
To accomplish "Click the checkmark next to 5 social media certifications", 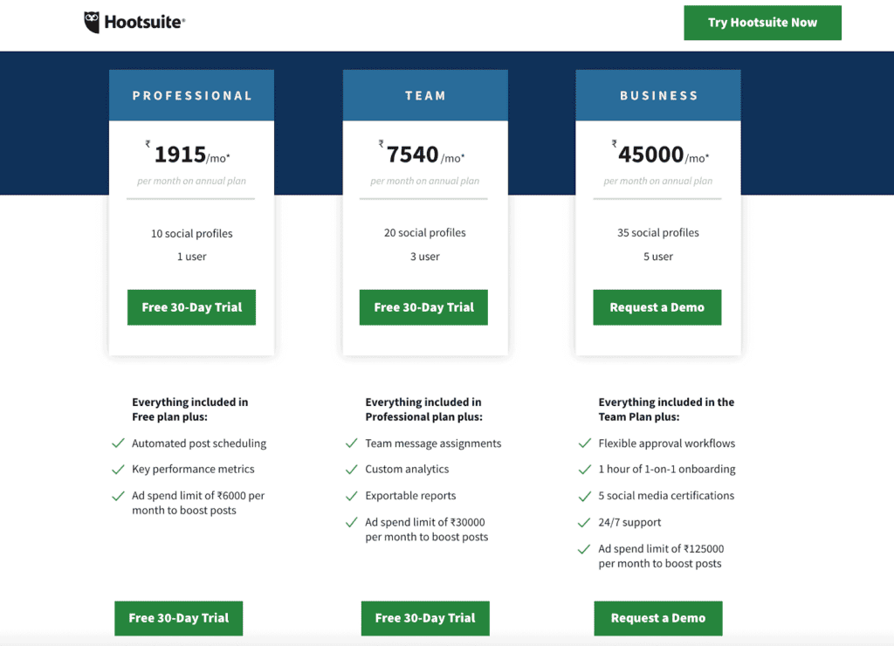I will 585,495.
